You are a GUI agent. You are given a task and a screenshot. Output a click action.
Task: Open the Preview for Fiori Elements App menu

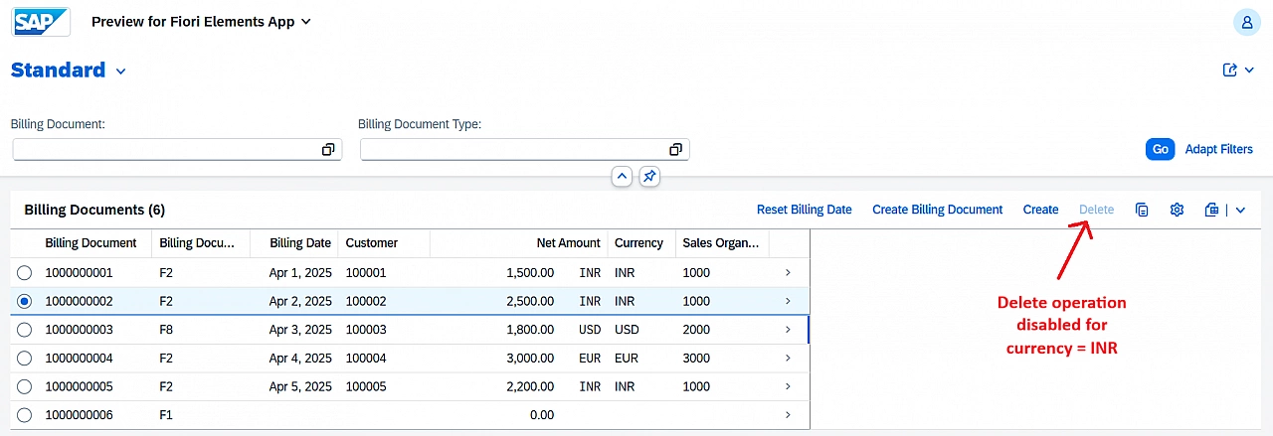[201, 22]
